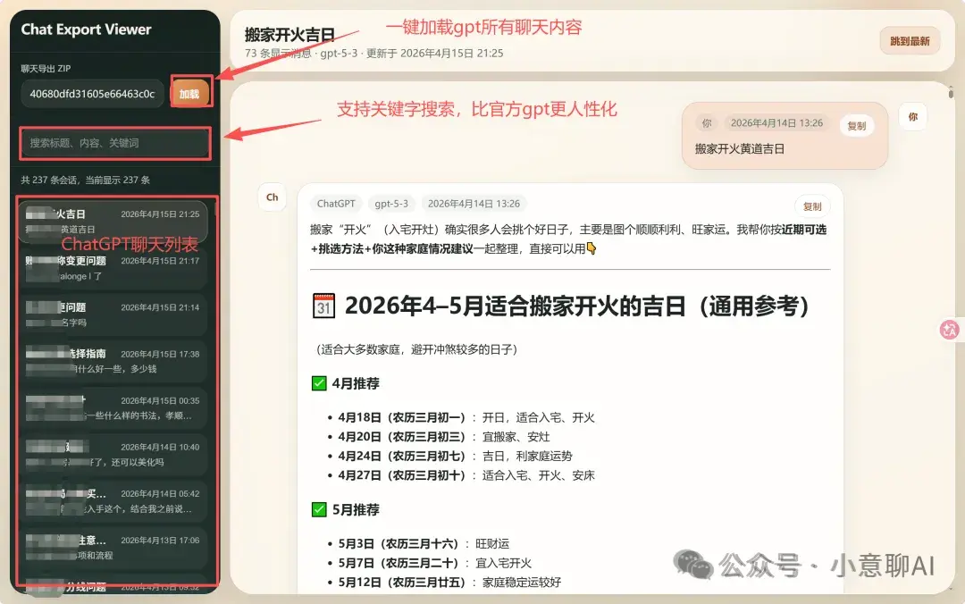The width and height of the screenshot is (965, 604).
Task: Click the ChatGPT sender tag
Action: tap(336, 204)
